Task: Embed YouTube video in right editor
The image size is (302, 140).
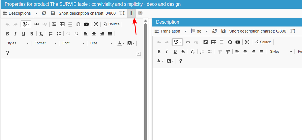Action: tap(238, 42)
